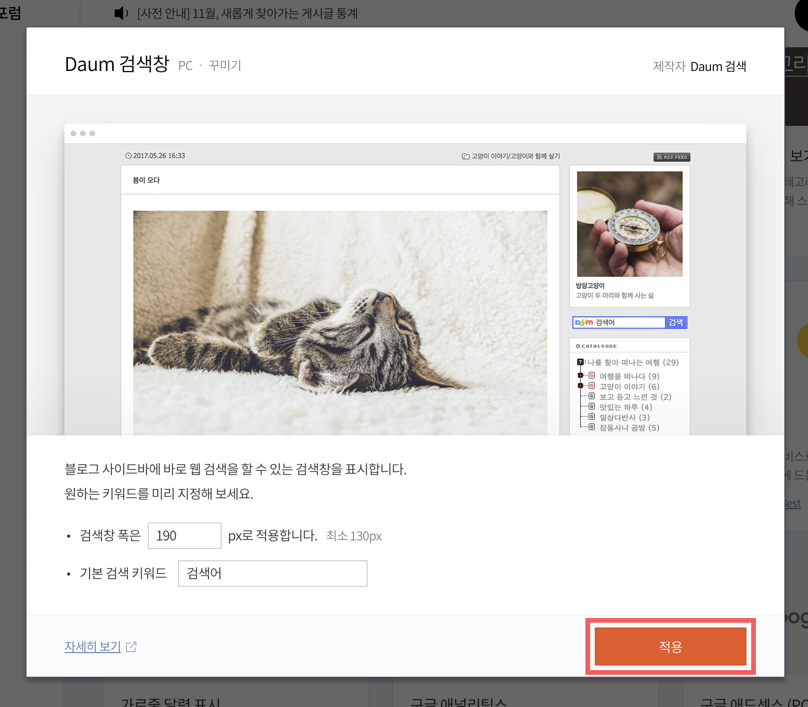
Task: Open the 사전 안내 11월 notice text
Action: 247,13
